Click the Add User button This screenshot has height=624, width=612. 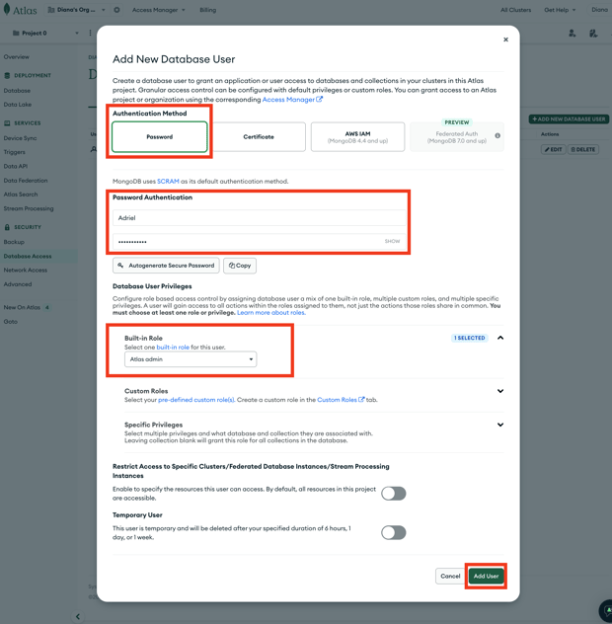(x=486, y=576)
